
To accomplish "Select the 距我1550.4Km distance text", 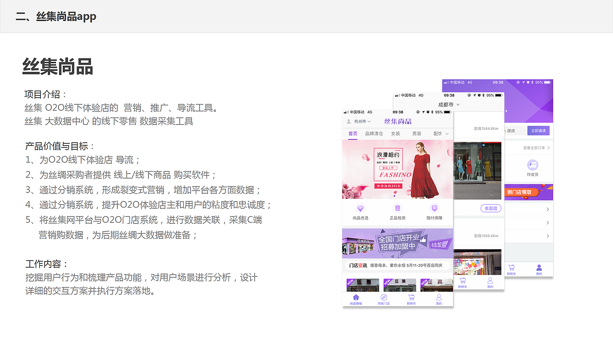I will pos(486,236).
